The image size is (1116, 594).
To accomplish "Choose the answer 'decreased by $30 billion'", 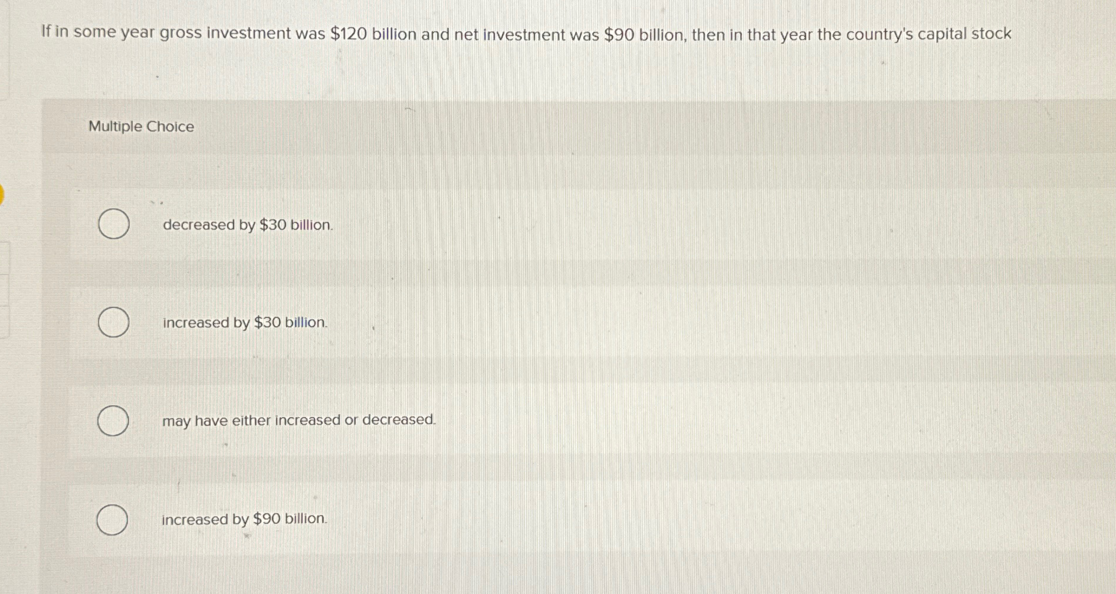I will [247, 225].
